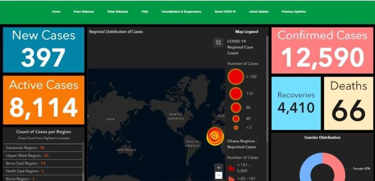Click the Map Legend scrollbar
The height and width of the screenshot is (181, 375).
(267, 89)
